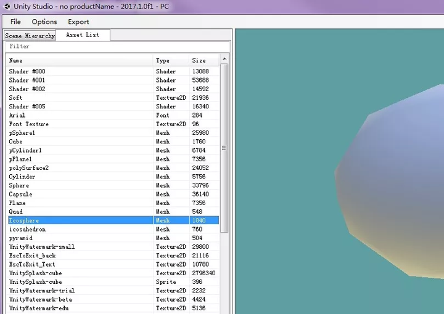Select the Capsule mesh row

113,194
